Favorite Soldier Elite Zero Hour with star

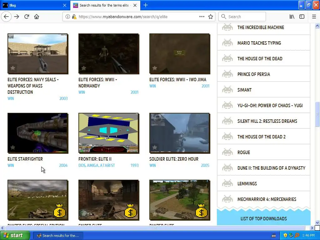(x=155, y=147)
